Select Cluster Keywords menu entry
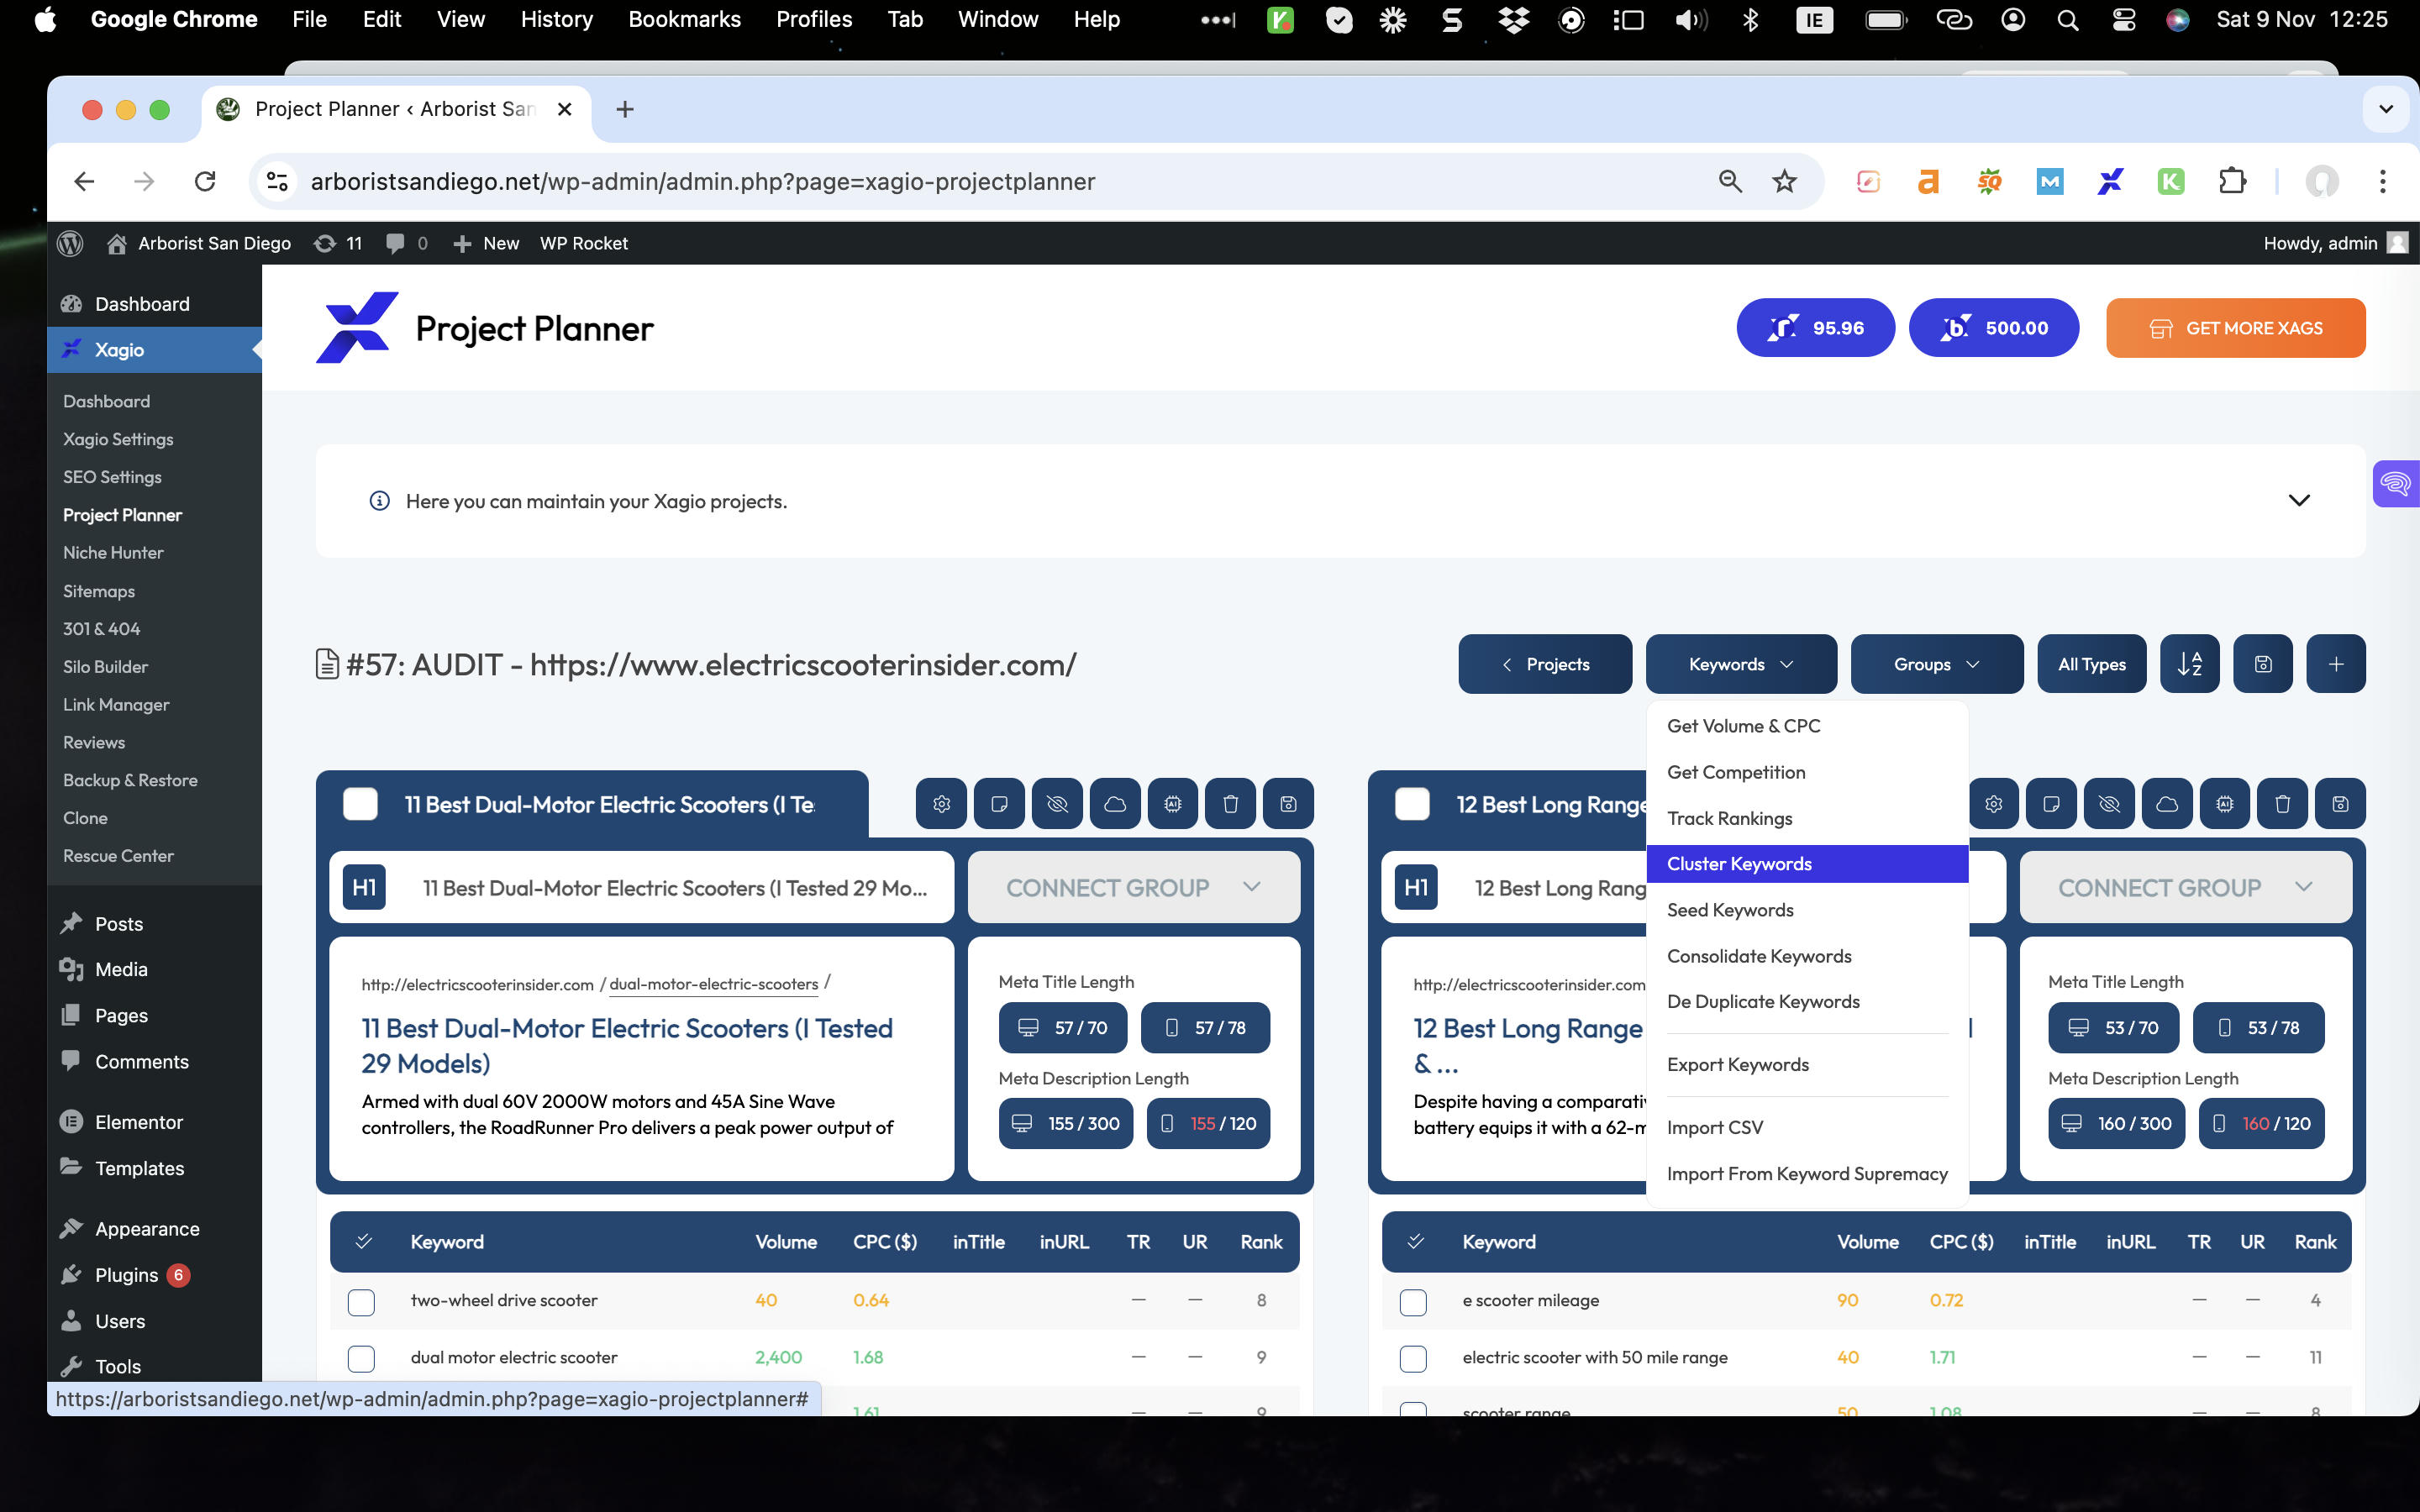The height and width of the screenshot is (1512, 2420). [1807, 864]
